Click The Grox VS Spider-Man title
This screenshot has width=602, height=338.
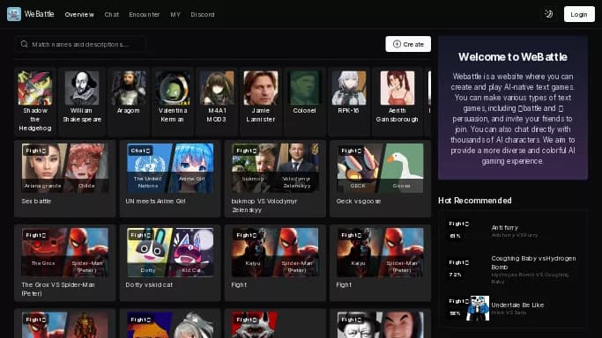pyautogui.click(x=58, y=289)
